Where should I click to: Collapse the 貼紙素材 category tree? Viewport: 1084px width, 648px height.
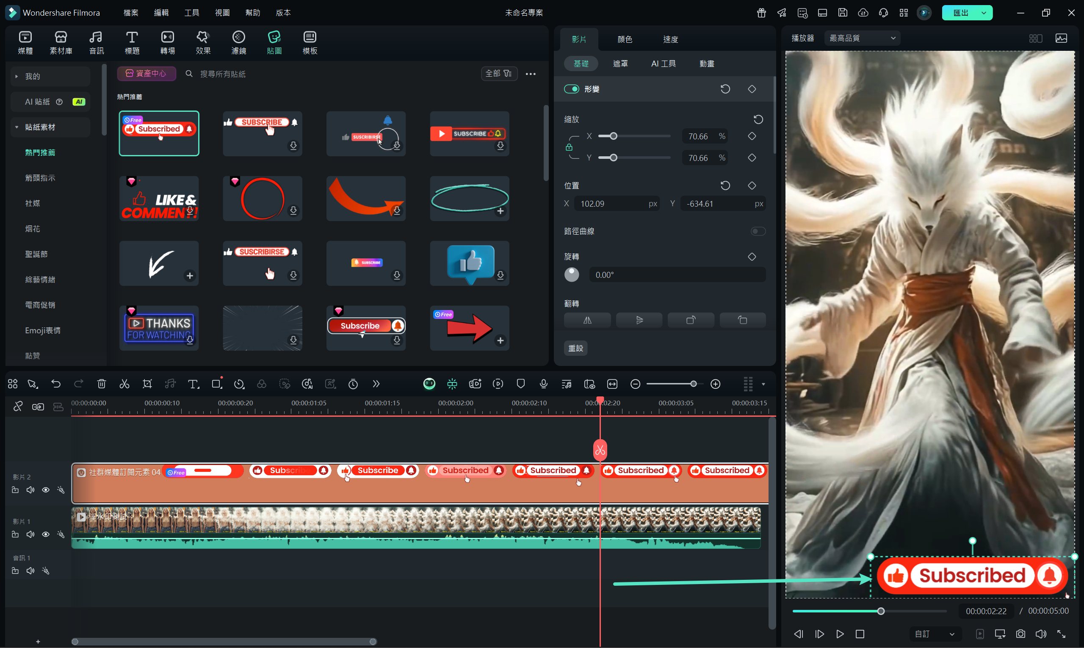[x=17, y=127]
